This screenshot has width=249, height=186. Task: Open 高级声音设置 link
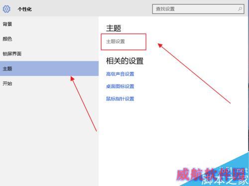click(x=120, y=74)
